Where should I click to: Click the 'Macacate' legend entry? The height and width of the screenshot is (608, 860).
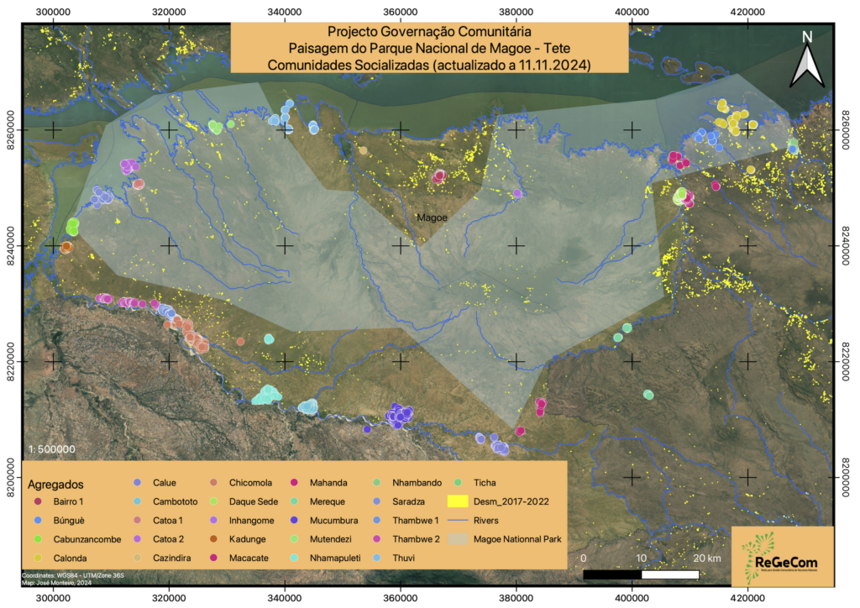click(239, 558)
